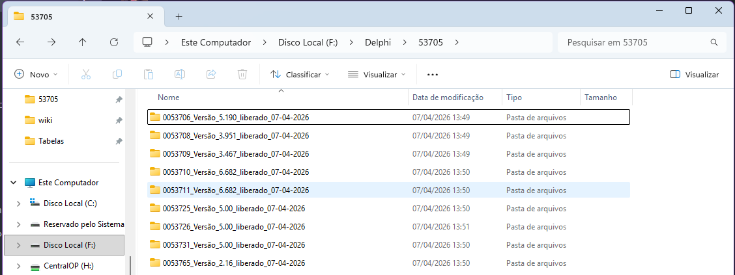Click the Paste clipboard icon

pyautogui.click(x=149, y=74)
